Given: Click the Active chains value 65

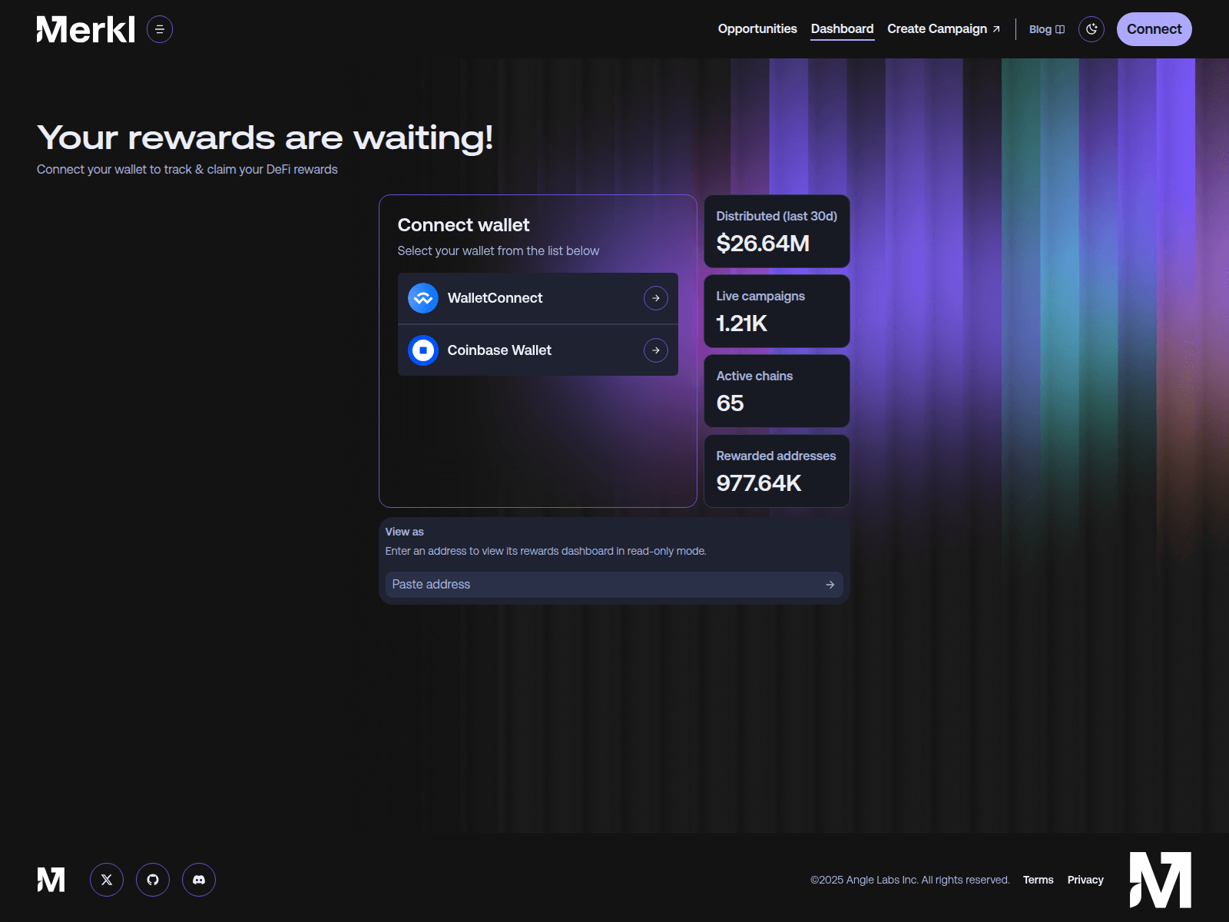Looking at the screenshot, I should coord(730,403).
